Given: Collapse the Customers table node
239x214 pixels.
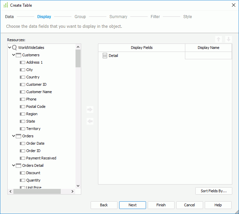Looking at the screenshot, I should (13, 55).
